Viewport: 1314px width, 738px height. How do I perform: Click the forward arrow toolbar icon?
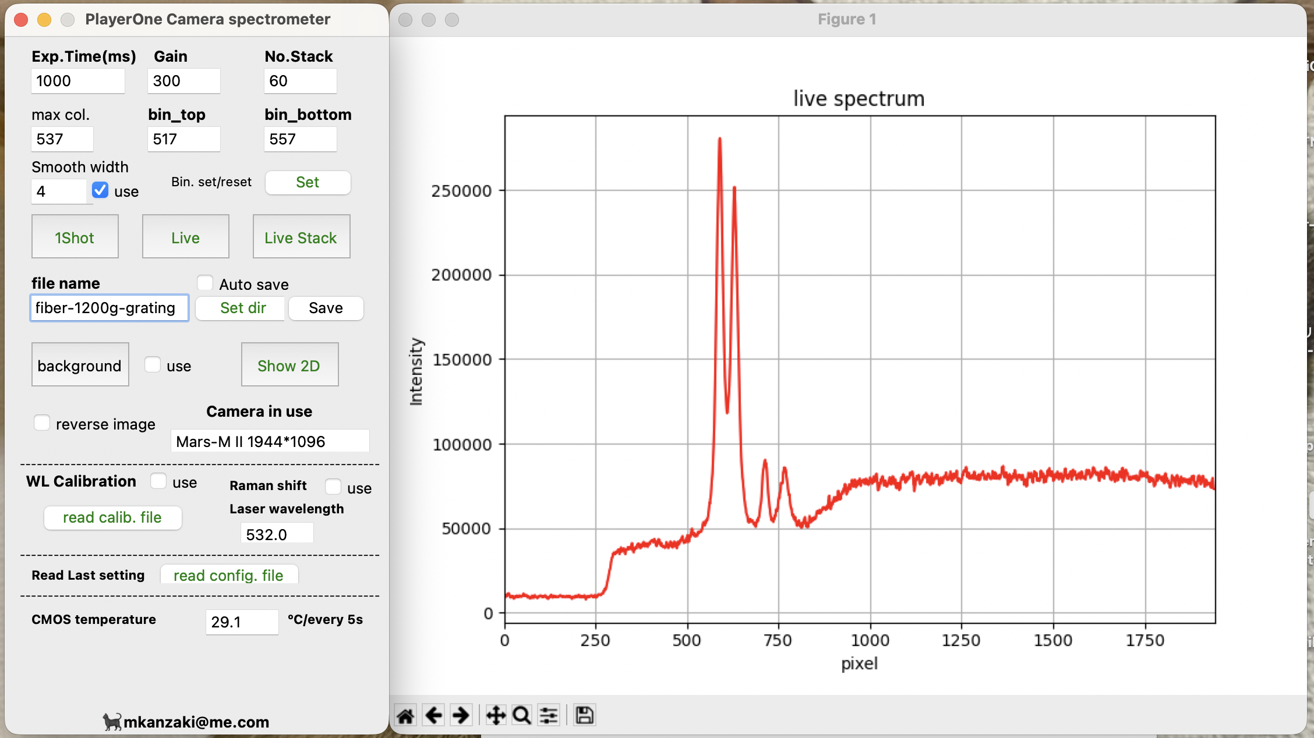[461, 715]
